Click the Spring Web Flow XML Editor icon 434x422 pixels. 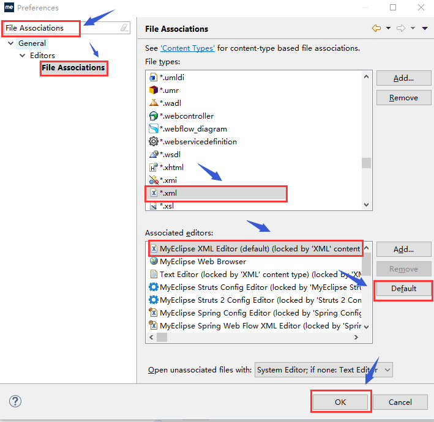(x=154, y=325)
